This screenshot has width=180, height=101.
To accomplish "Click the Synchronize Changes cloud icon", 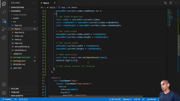I will pyautogui.click(x=15, y=99).
